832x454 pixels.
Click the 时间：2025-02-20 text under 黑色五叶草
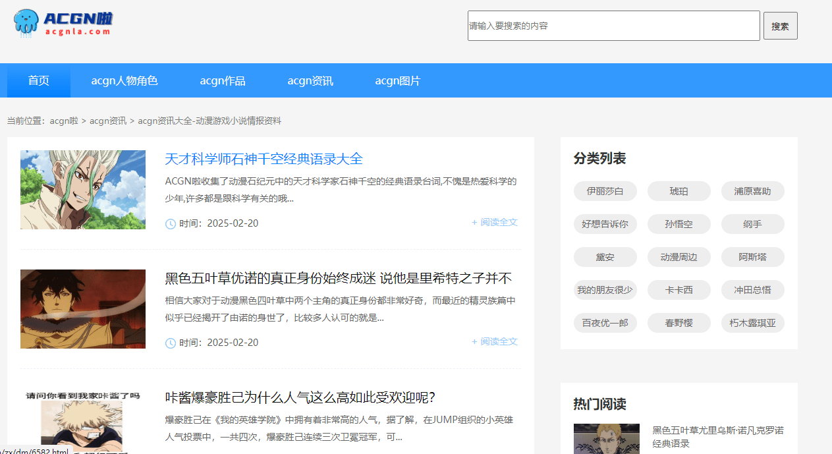coord(219,343)
